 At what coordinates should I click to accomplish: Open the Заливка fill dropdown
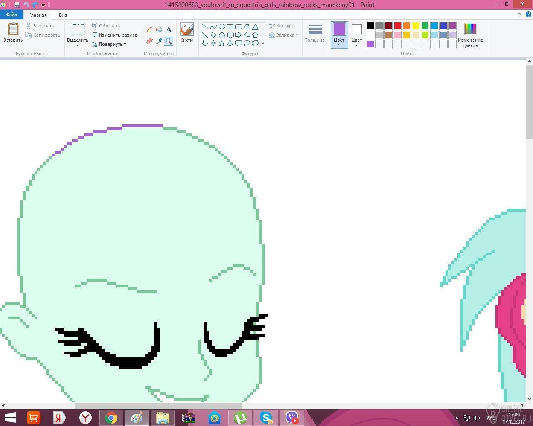click(283, 35)
